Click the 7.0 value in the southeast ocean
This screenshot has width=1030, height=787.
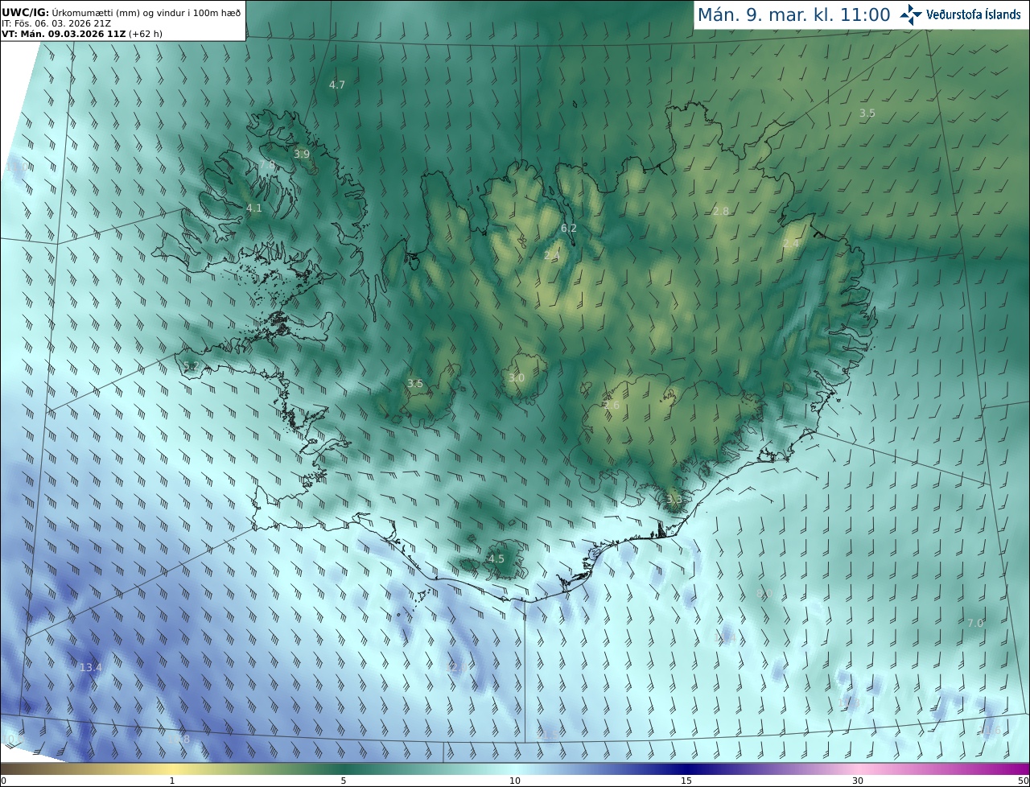(x=975, y=623)
